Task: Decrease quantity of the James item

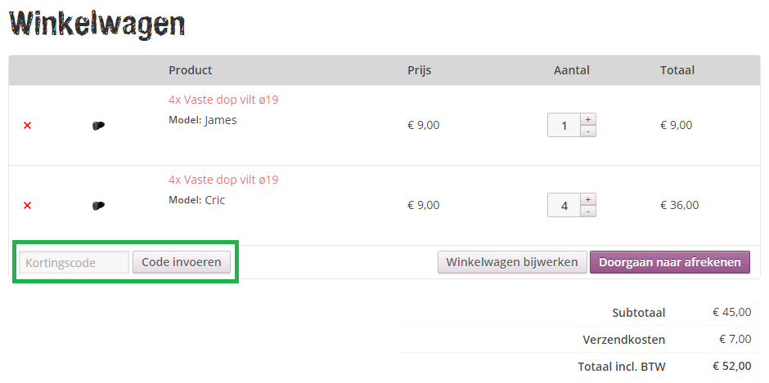Action: pos(588,131)
